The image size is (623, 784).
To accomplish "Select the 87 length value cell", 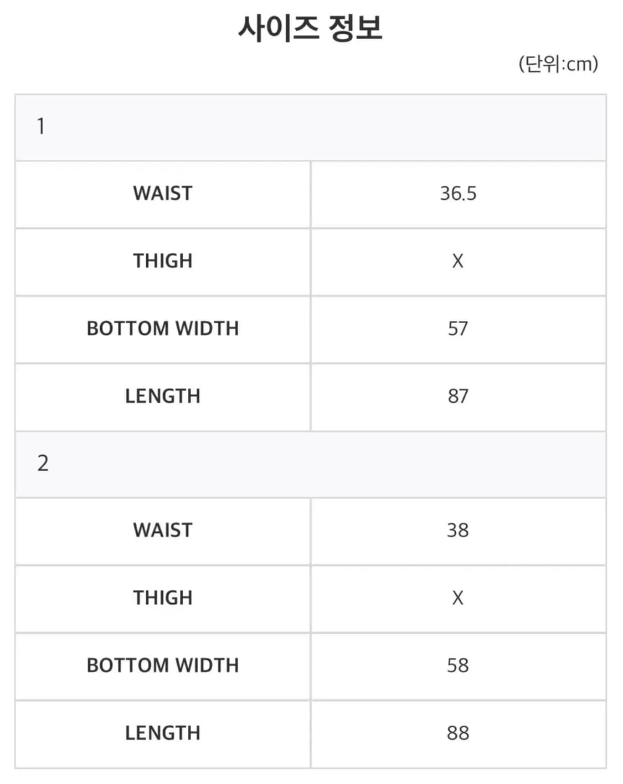I will point(458,396).
